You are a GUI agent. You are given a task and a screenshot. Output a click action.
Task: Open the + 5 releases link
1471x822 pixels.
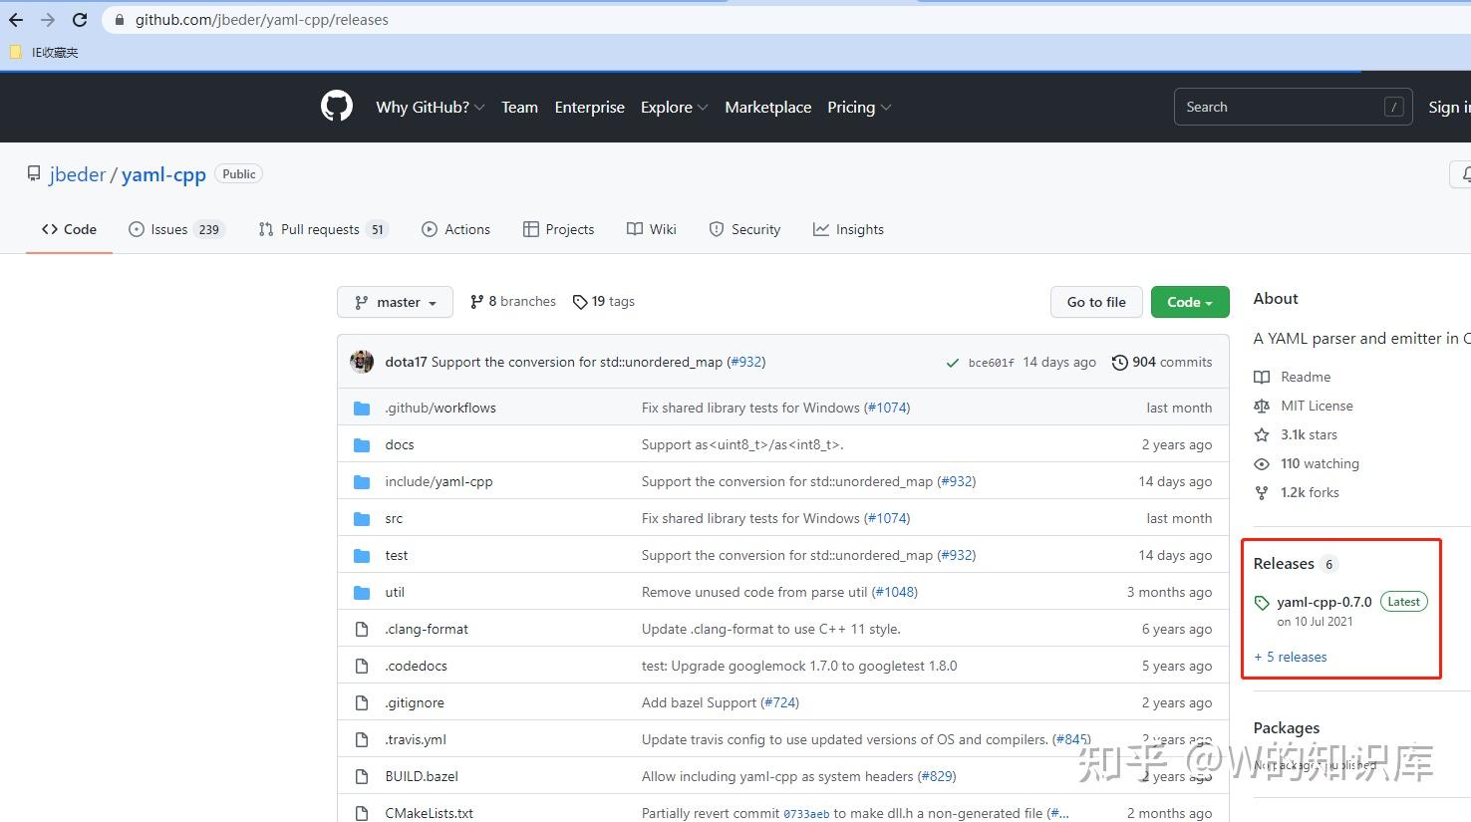click(x=1291, y=657)
